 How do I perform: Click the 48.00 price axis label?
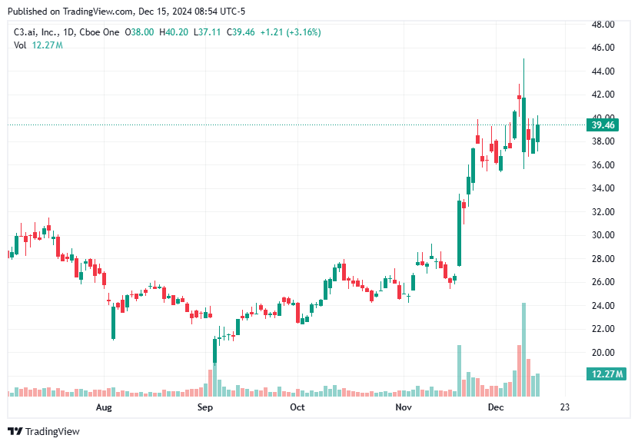click(603, 25)
